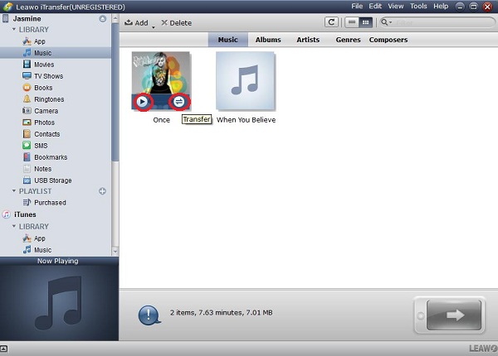
Task: Open Ringtones in the sidebar
Action: (43, 99)
